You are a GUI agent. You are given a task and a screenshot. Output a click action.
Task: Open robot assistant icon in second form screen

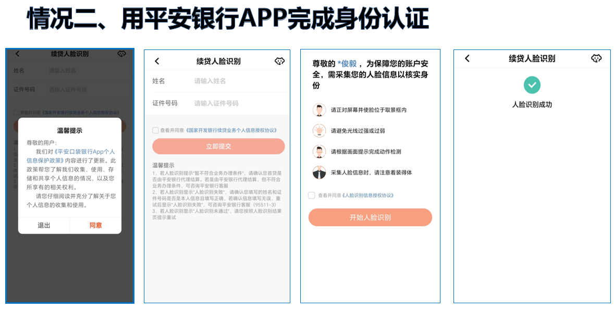coord(279,61)
